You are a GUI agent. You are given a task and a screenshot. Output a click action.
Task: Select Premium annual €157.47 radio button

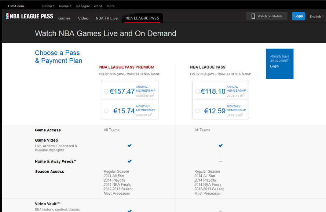pyautogui.click(x=106, y=91)
